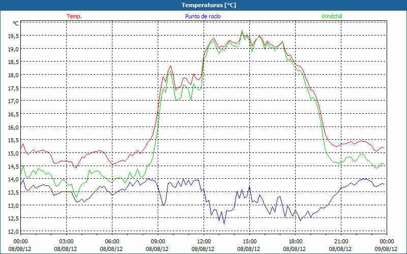Image resolution: width=407 pixels, height=254 pixels.
Task: Click the '08/08/12' date under 03:00
Action: tap(67, 249)
